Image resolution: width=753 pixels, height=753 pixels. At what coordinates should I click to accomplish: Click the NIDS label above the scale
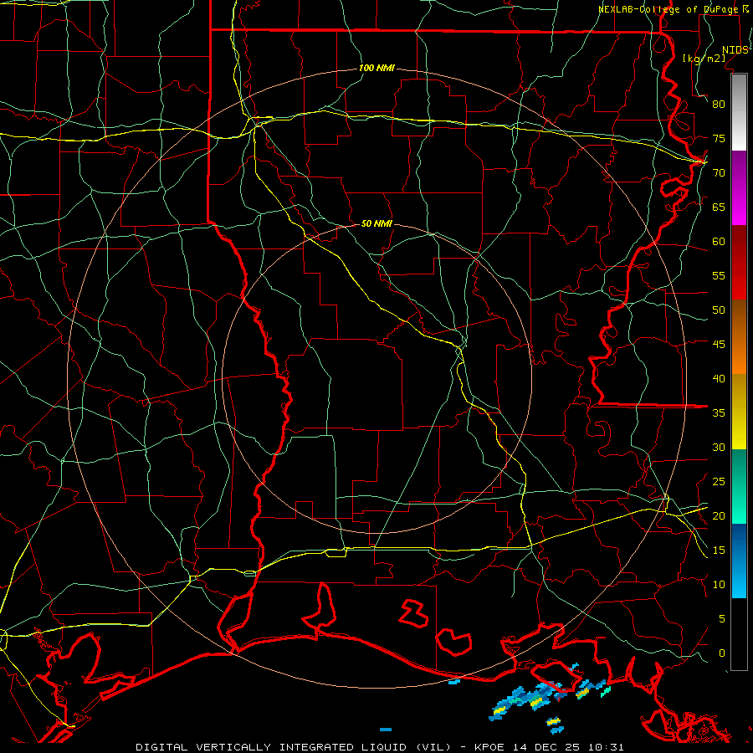(735, 50)
